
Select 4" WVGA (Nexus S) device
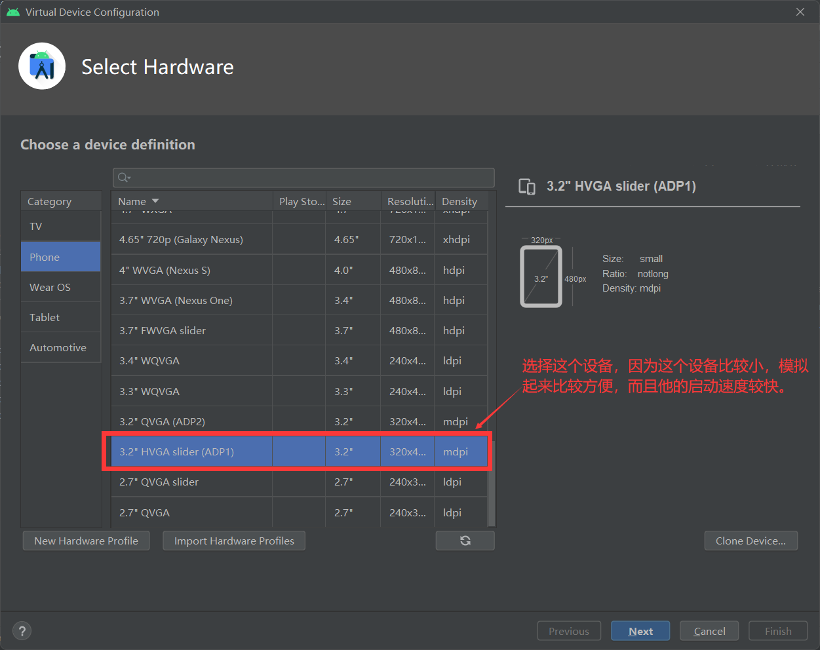[300, 270]
